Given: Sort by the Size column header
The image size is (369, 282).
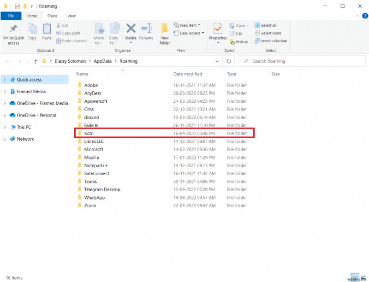Looking at the screenshot, I should [275, 74].
